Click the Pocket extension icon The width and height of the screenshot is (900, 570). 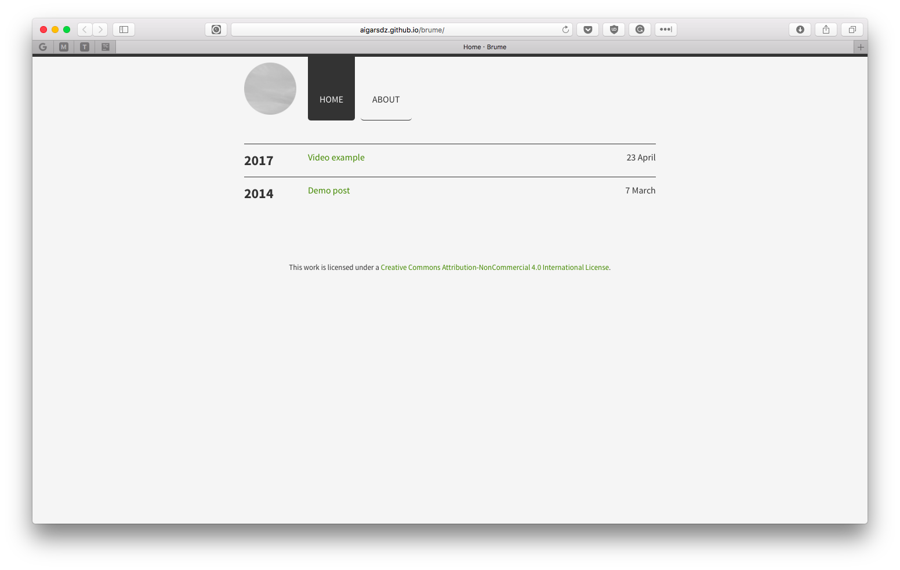pos(587,30)
